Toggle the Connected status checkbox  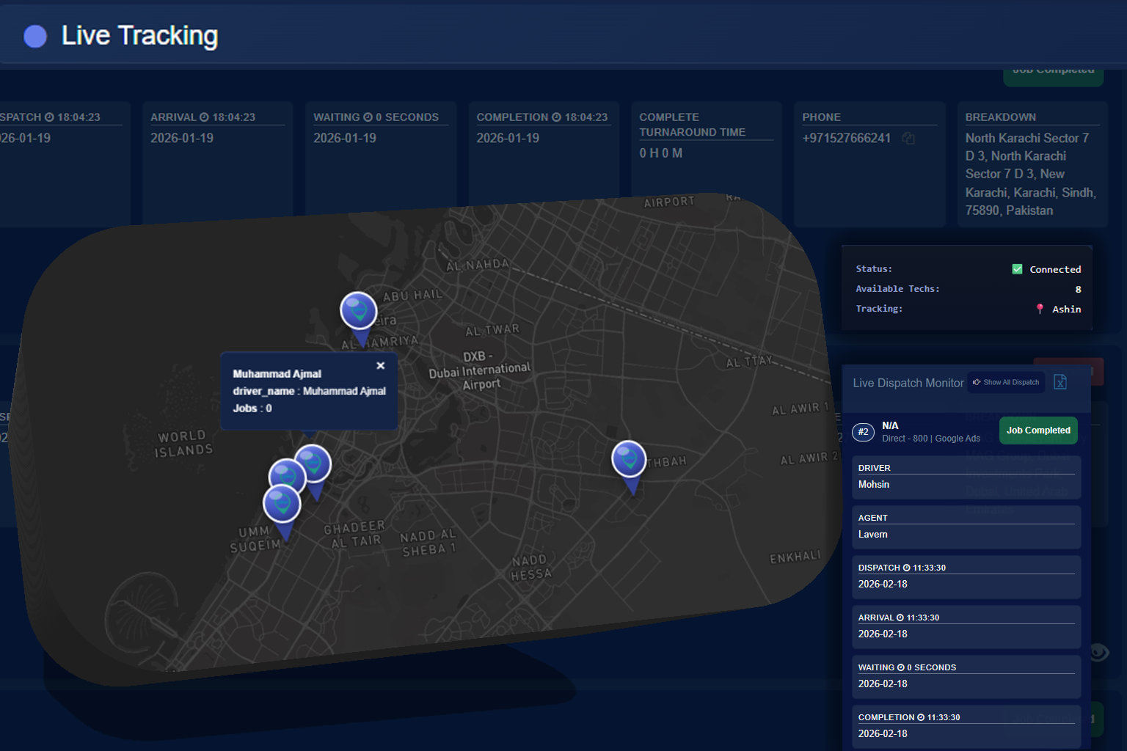click(1017, 268)
